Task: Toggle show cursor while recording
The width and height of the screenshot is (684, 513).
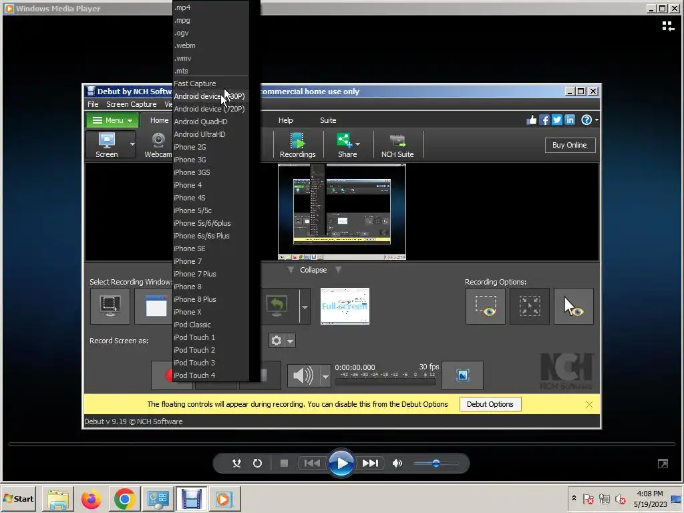Action: pyautogui.click(x=574, y=306)
